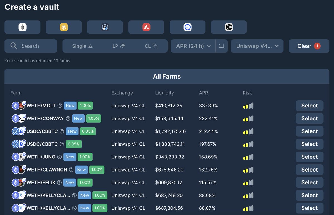Click the 337.39% APR value
The image size is (334, 215).
[x=208, y=106]
